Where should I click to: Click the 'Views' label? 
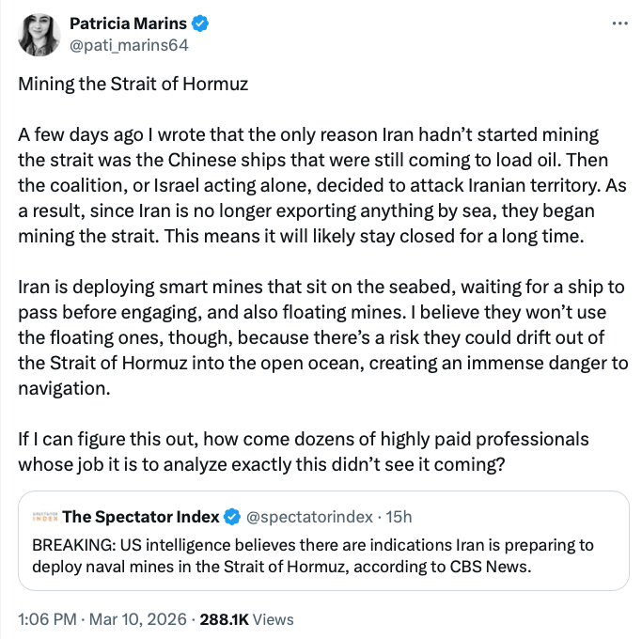click(x=274, y=619)
